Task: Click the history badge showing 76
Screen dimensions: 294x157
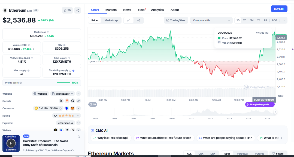Action: tap(92, 104)
